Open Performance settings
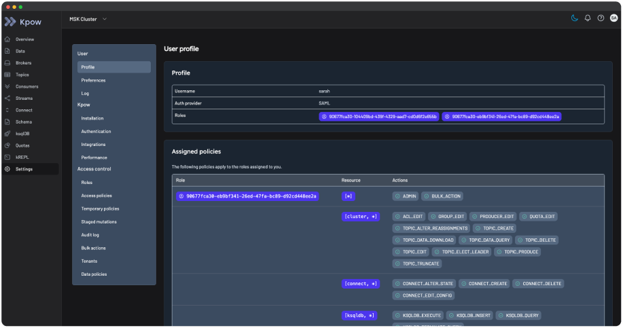 click(94, 158)
